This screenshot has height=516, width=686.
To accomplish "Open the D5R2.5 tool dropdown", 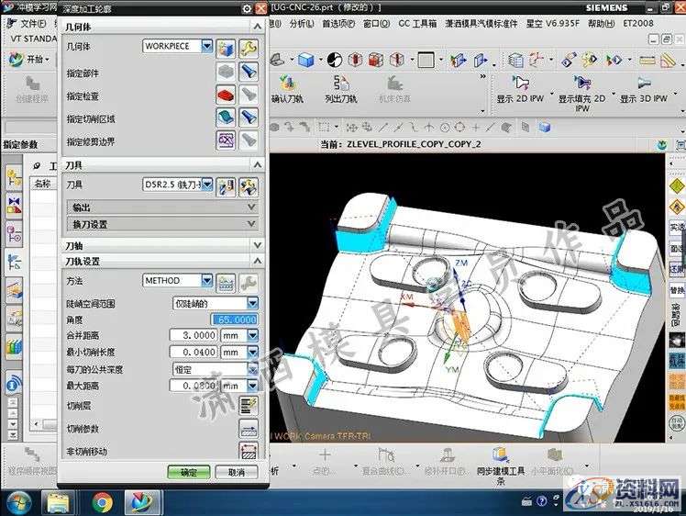I will 207,185.
